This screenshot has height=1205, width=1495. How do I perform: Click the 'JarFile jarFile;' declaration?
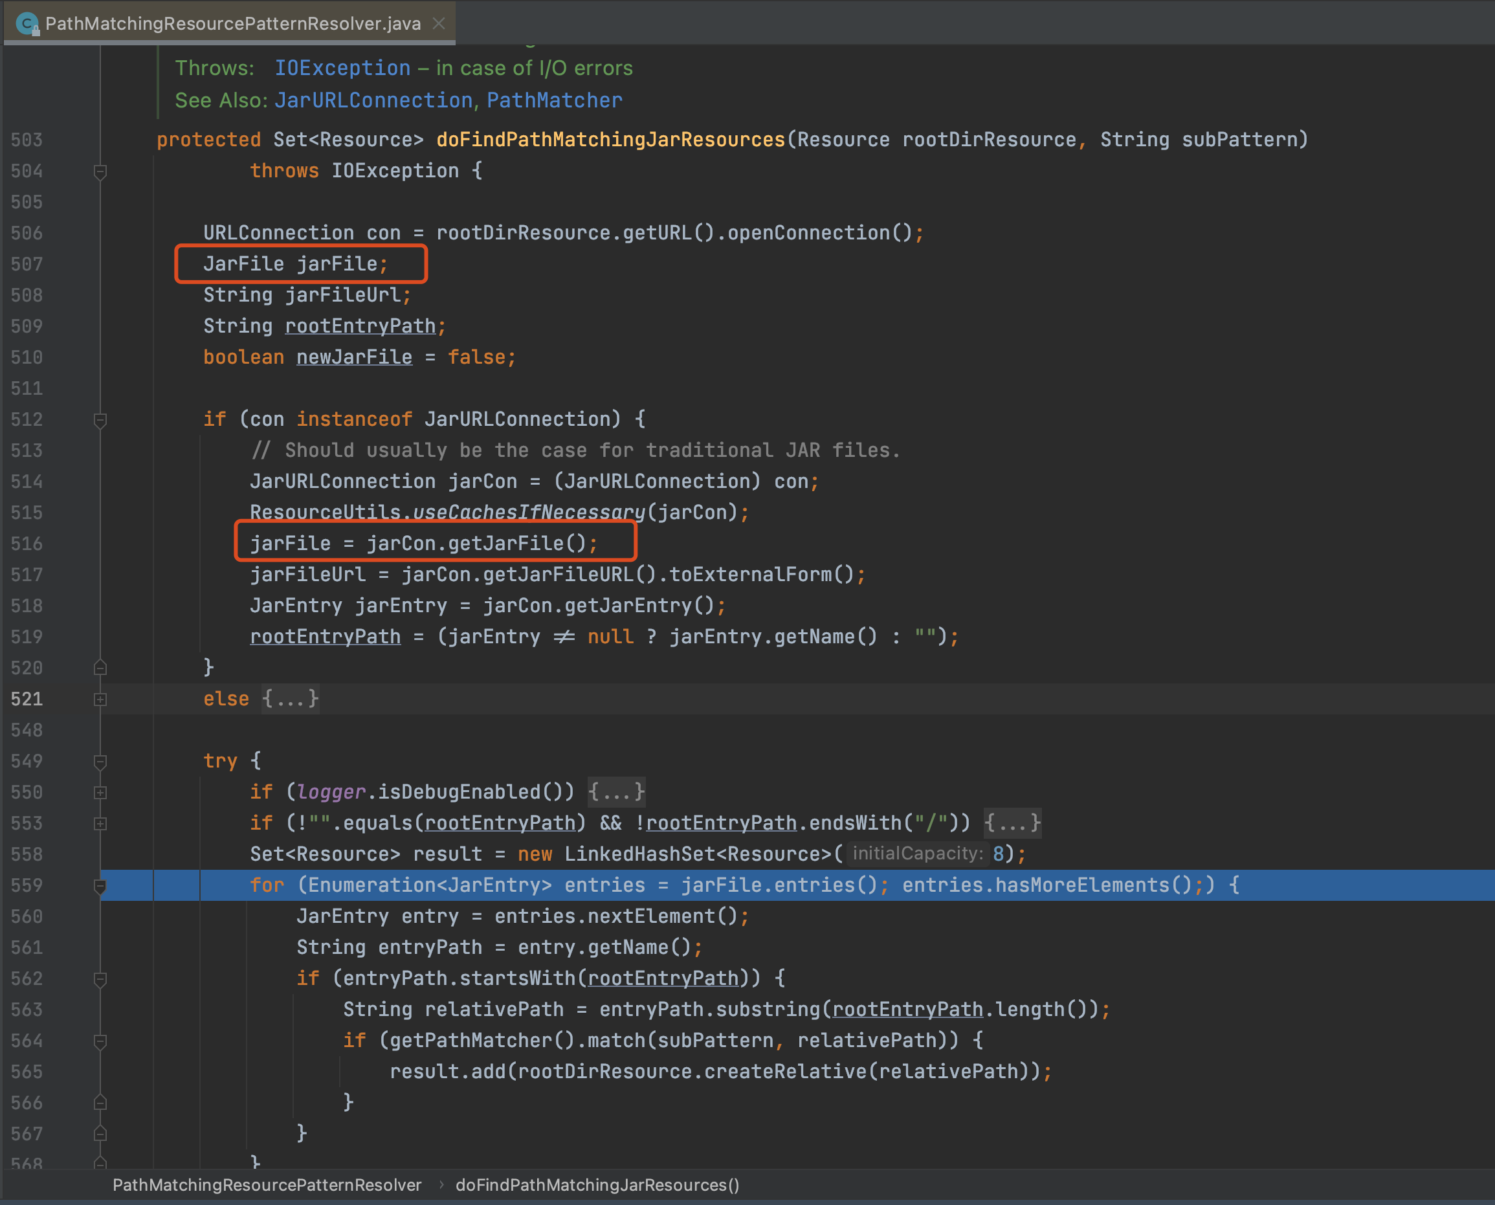(296, 264)
